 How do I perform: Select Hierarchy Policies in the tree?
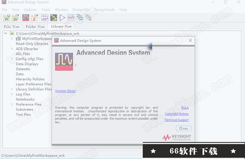point(30,79)
